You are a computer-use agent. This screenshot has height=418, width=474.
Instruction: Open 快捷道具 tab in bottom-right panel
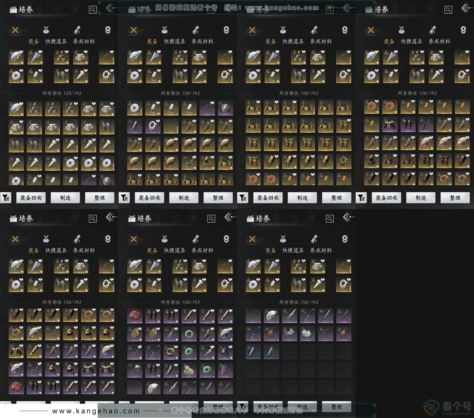click(293, 251)
